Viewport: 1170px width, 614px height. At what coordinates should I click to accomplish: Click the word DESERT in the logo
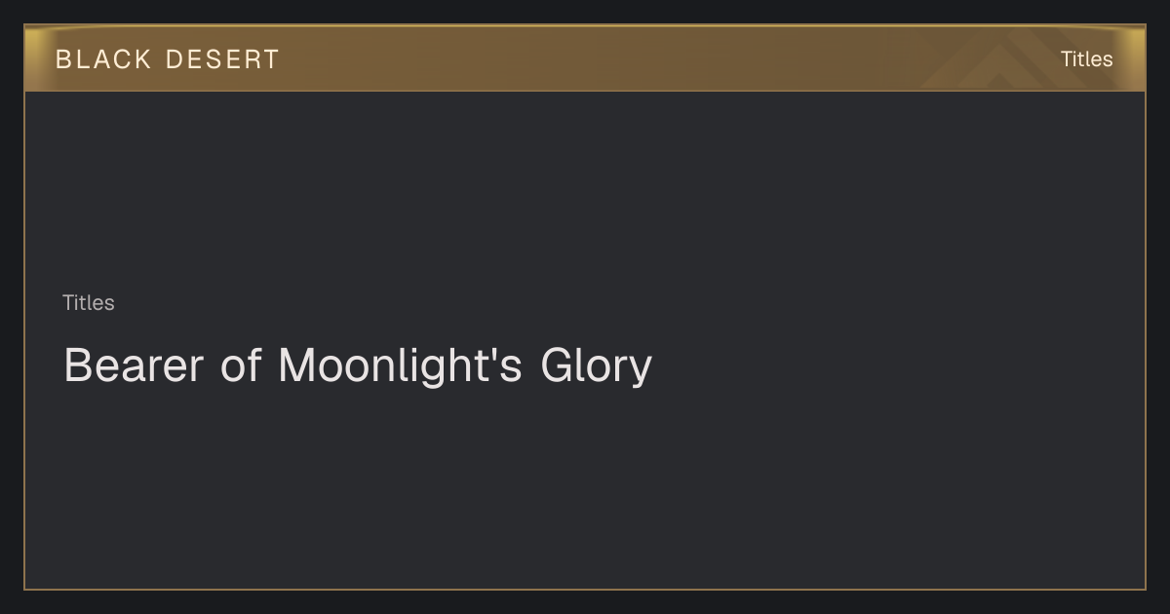coord(222,59)
